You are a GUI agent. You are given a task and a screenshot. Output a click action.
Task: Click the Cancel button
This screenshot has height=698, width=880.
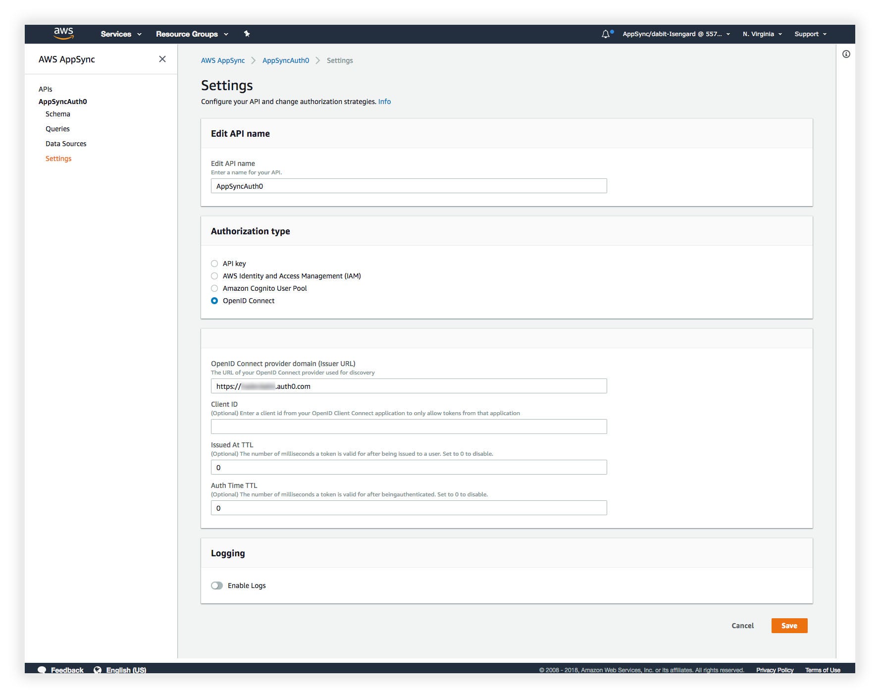point(742,626)
